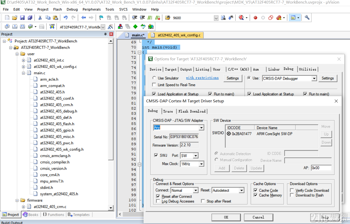The width and height of the screenshot is (350, 224).
Task: Save all open files
Action: coord(30,18)
